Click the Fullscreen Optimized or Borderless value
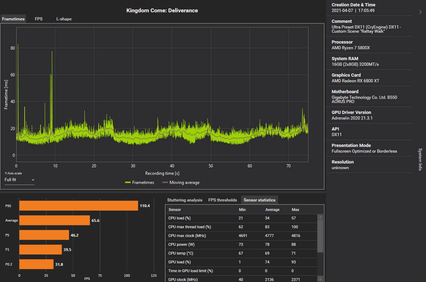The height and width of the screenshot is (282, 426). [364, 151]
